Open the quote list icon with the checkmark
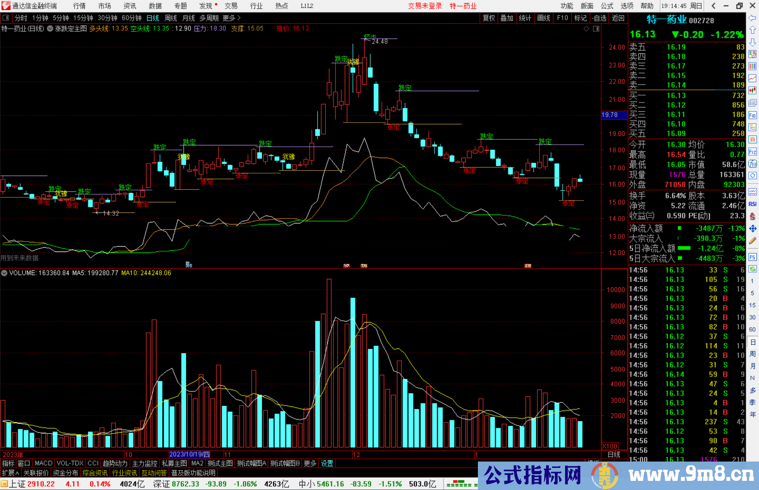The image size is (759, 490). tap(752, 54)
